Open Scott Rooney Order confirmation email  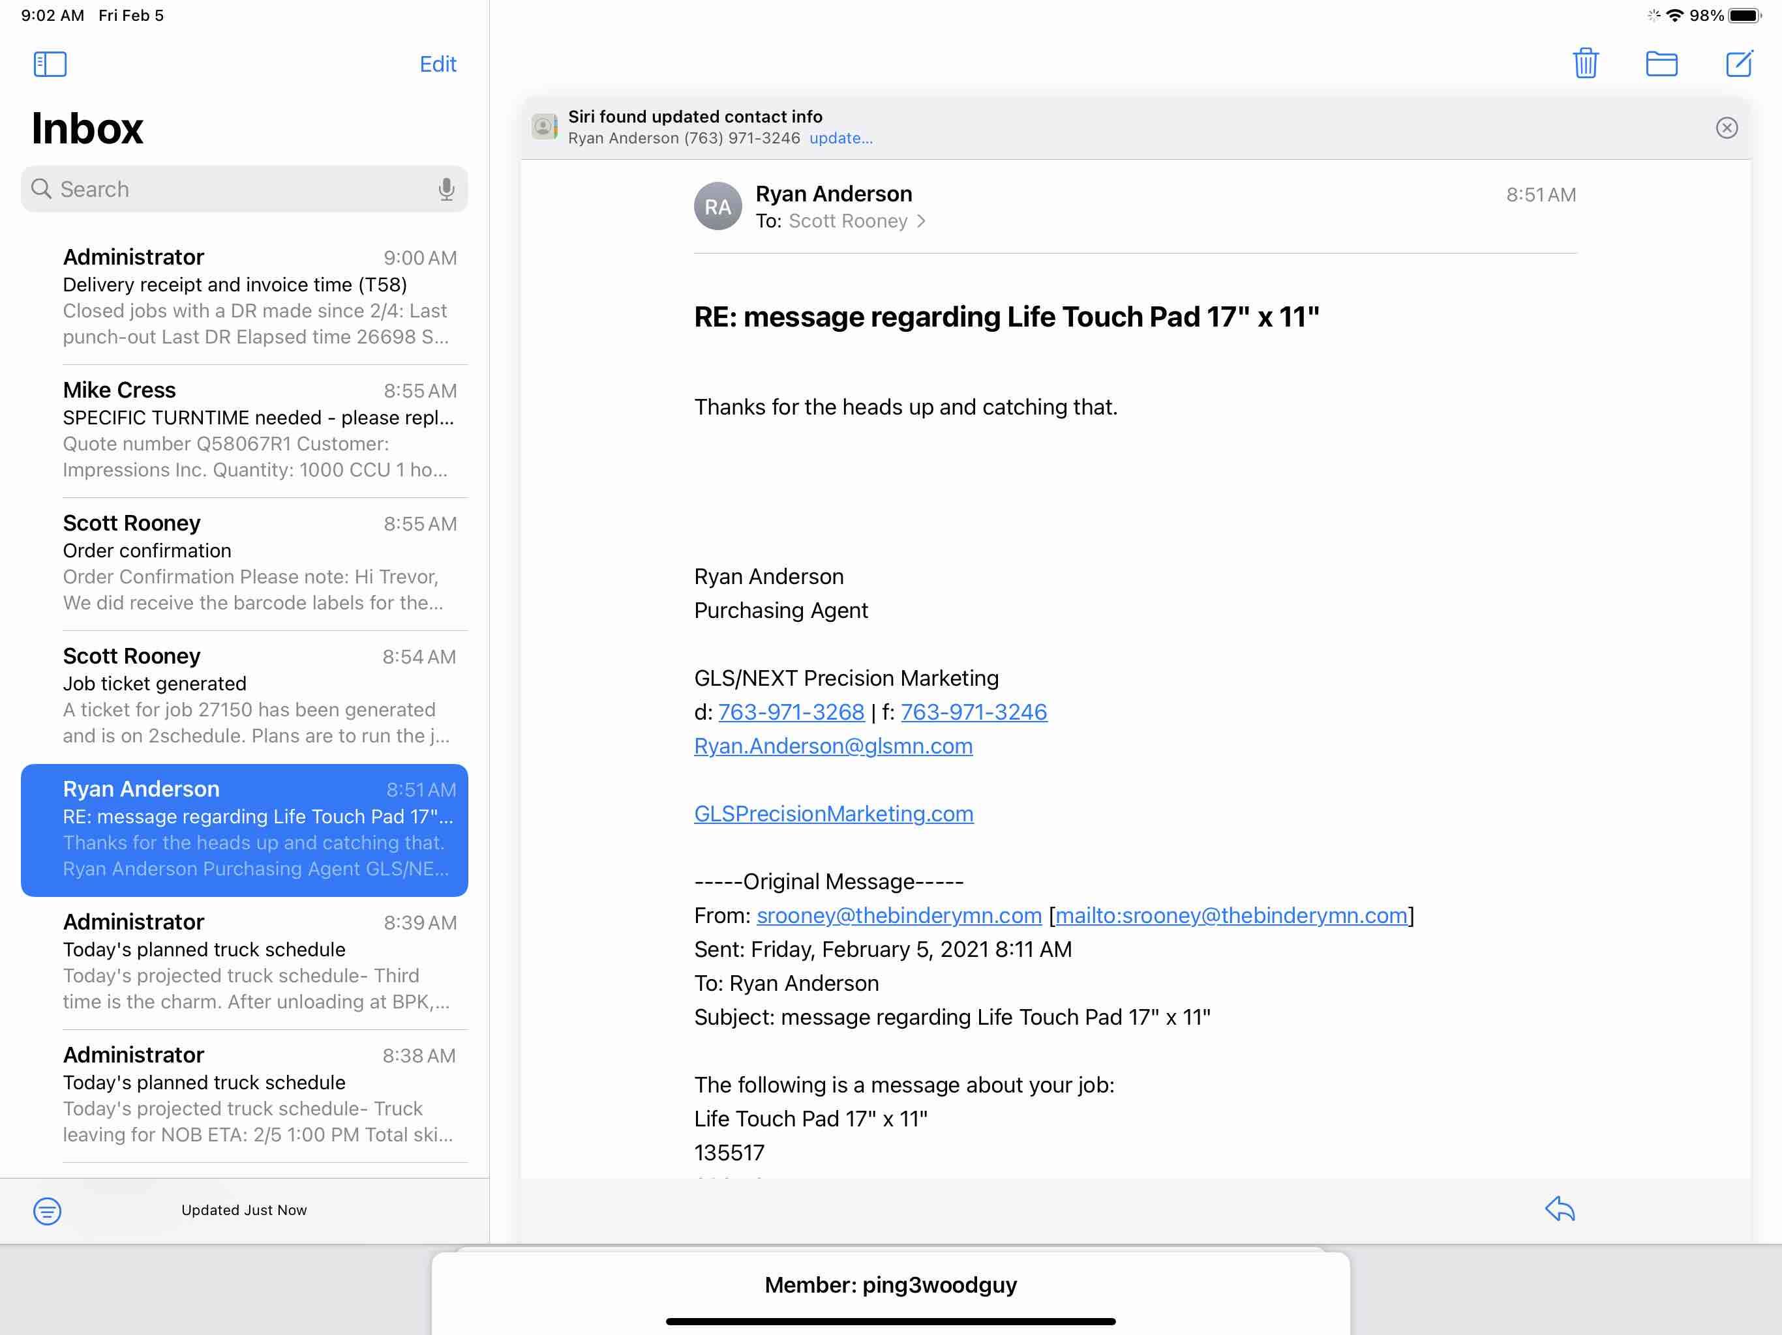(258, 563)
